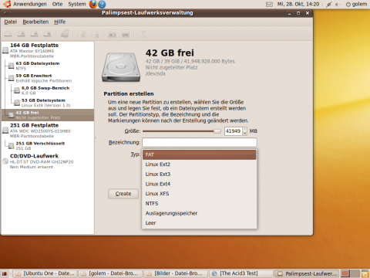Click the size field showing 41949

(234, 131)
